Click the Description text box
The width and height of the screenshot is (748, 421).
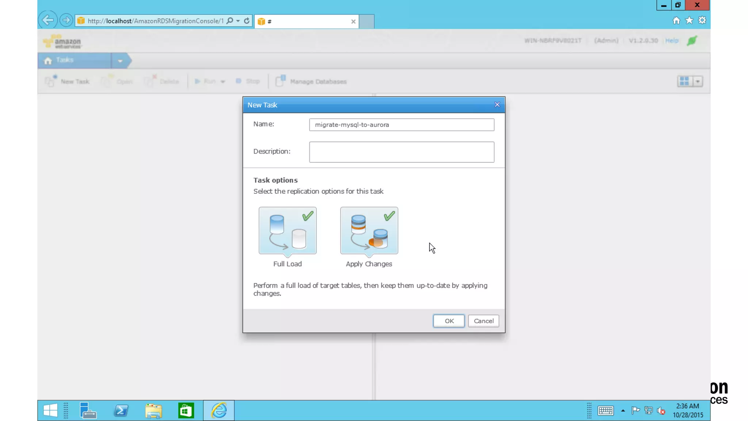click(x=401, y=152)
